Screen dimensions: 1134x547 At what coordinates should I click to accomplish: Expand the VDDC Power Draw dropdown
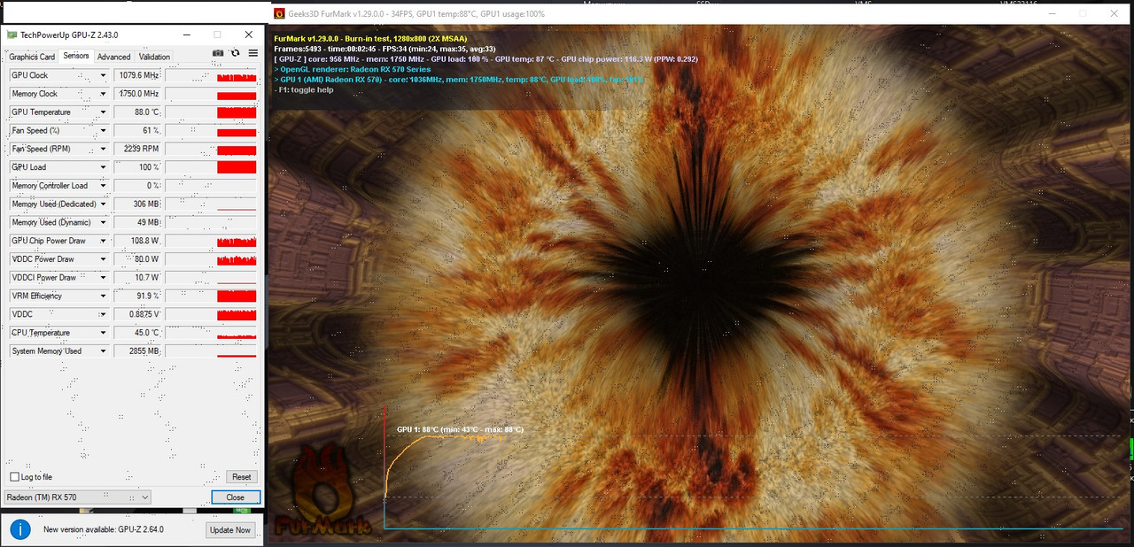(103, 259)
